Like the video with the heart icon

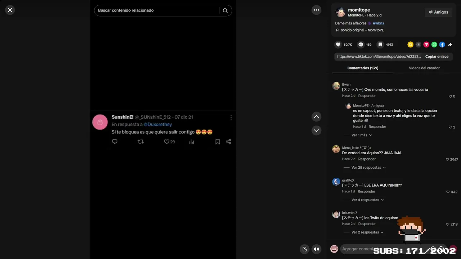click(338, 45)
